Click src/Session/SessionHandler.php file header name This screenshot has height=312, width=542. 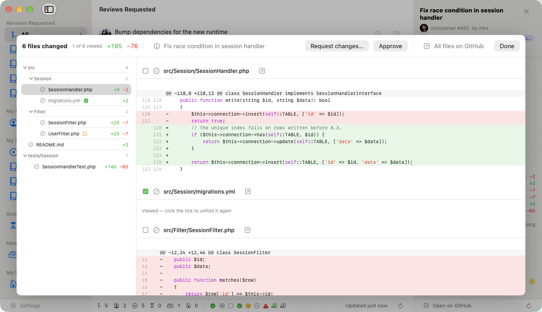coord(206,71)
